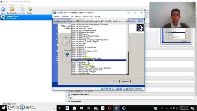197x111 pixels.
Task: Select GMT+10:00 Hobart time zone
Action: (99, 62)
